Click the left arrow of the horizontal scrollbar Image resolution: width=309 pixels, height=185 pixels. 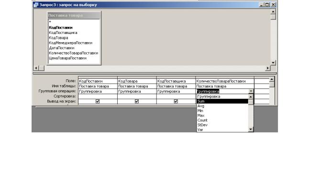click(36, 68)
